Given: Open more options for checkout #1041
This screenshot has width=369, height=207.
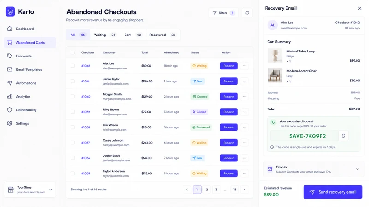Looking at the screenshot, I should pyautogui.click(x=244, y=81).
